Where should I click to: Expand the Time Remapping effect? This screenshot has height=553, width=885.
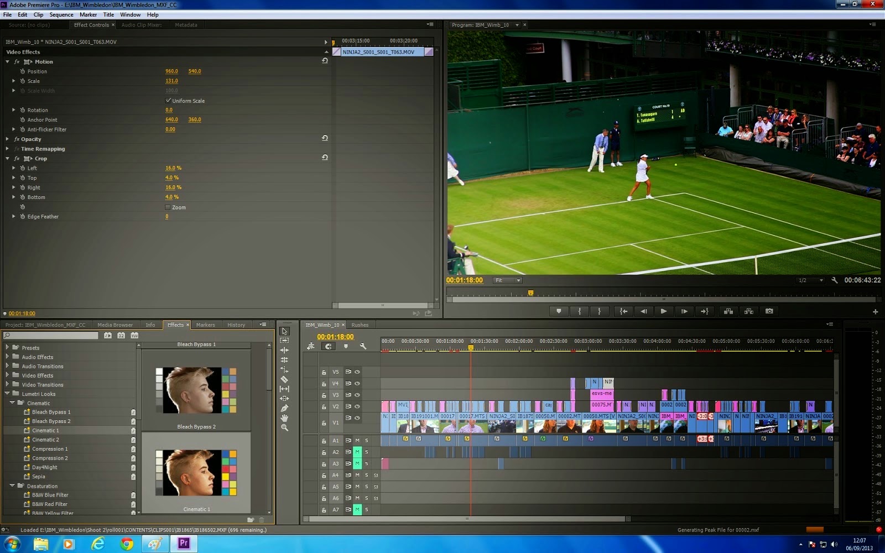click(x=7, y=149)
